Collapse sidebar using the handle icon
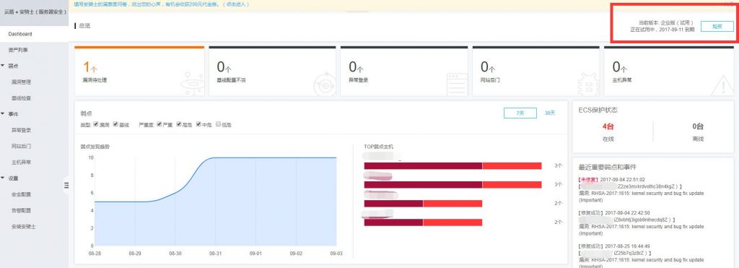739x268 pixels. pyautogui.click(x=66, y=186)
